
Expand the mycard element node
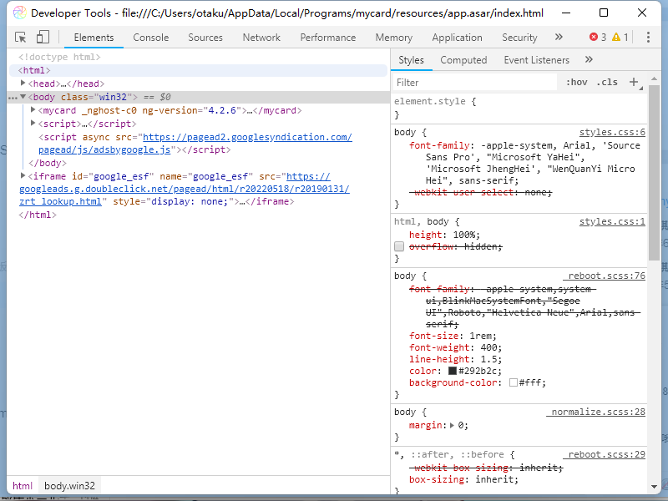click(33, 110)
